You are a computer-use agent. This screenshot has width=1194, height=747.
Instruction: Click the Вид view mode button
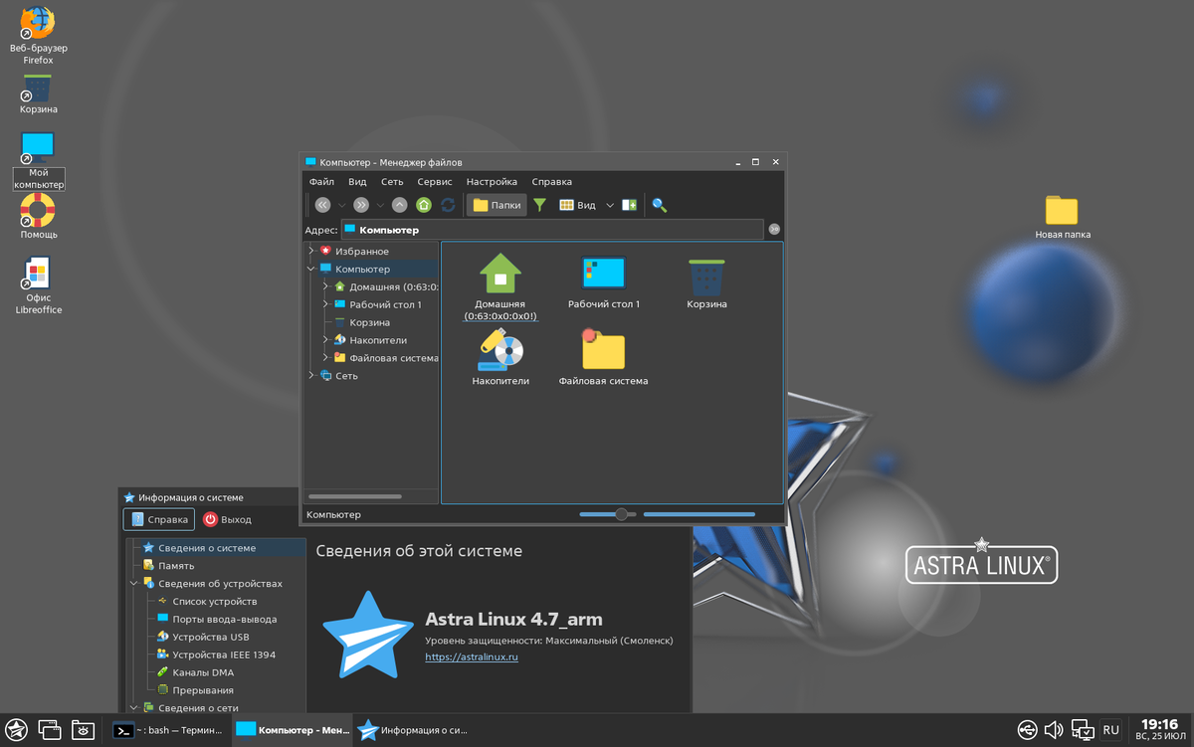(x=577, y=205)
